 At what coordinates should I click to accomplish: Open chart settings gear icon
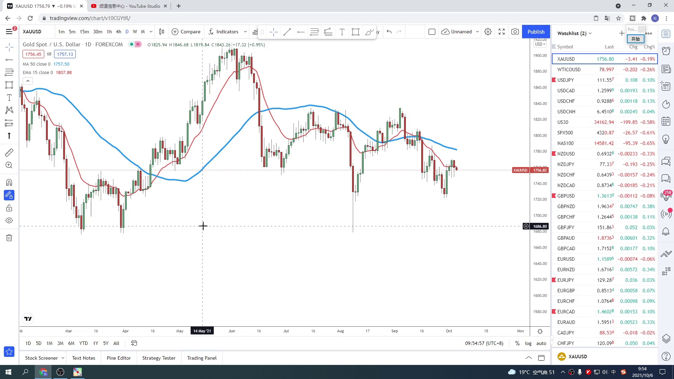pyautogui.click(x=488, y=32)
